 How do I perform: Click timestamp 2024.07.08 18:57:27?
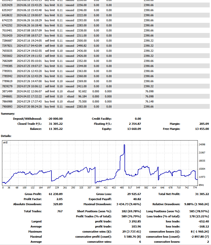29,36
